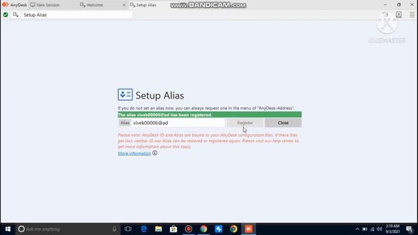Click the green connection status icon
Image resolution: width=418 pixels, height=235 pixels.
click(5, 15)
